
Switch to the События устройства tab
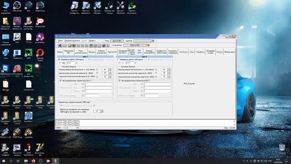(x=101, y=52)
